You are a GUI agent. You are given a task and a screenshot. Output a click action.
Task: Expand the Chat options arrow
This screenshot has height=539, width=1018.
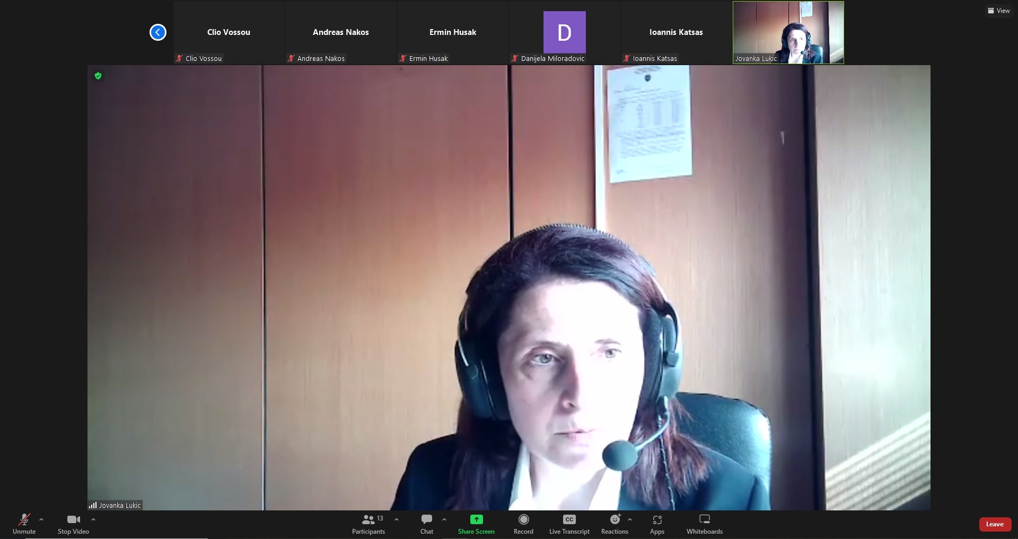(x=444, y=519)
